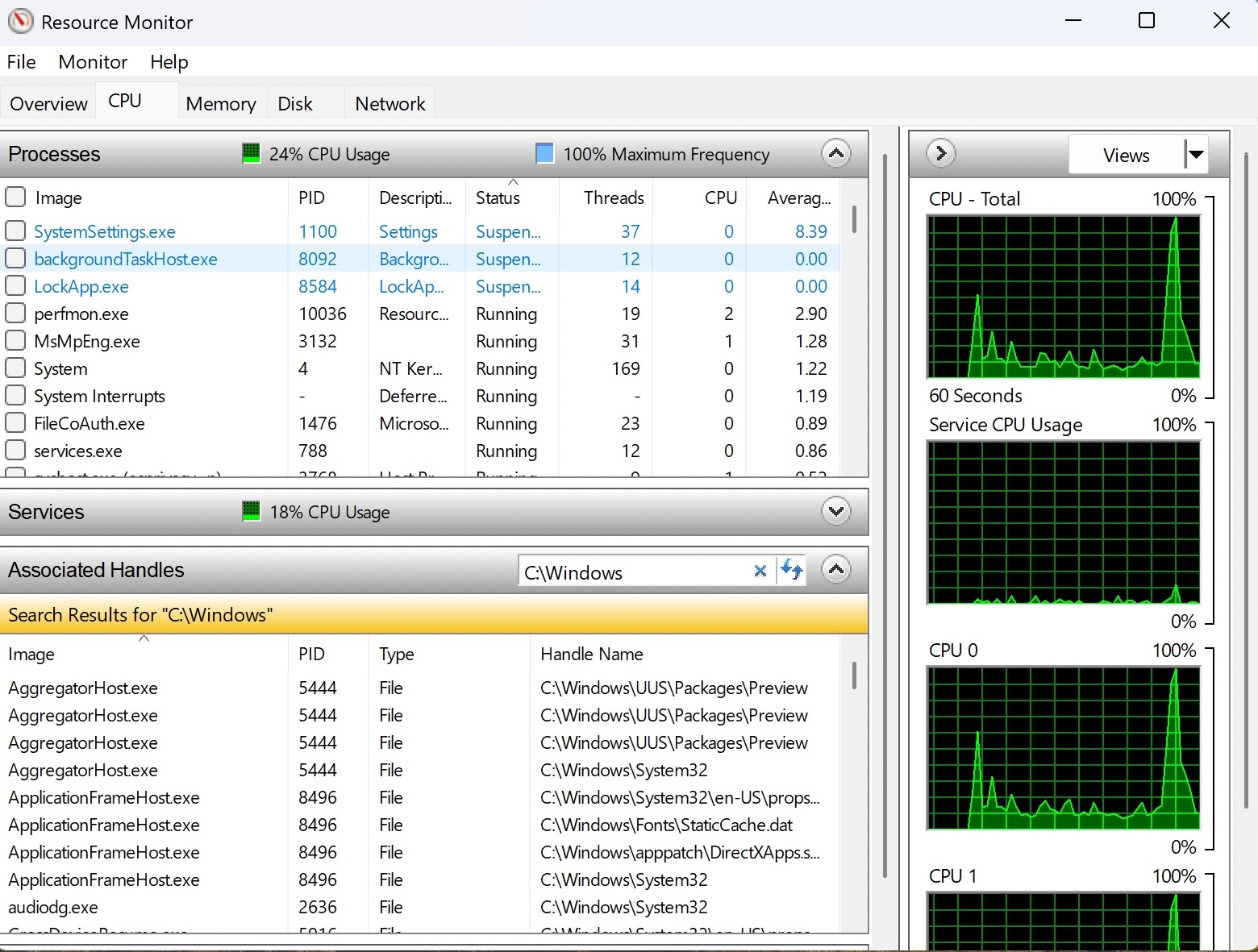Click the green indicator beside 24% CPU Usage
The height and width of the screenshot is (952, 1258).
pos(250,153)
